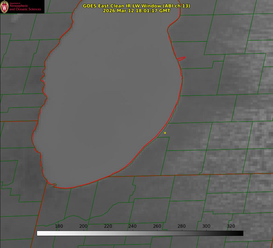Click the center of the lake

tap(110, 96)
